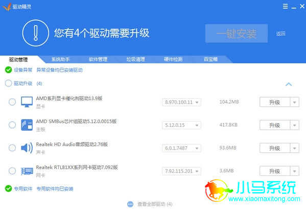Open the hamburger menu icon in title bar

coord(285,6)
